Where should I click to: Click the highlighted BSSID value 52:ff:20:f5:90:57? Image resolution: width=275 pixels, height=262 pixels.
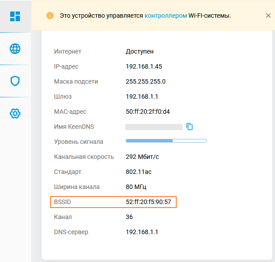pyautogui.click(x=148, y=202)
